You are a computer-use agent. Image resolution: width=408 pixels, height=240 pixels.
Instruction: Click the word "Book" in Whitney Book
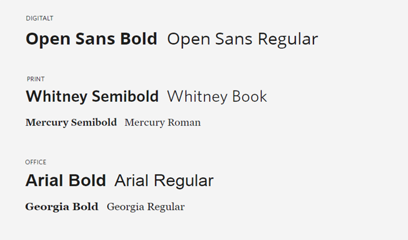point(248,97)
